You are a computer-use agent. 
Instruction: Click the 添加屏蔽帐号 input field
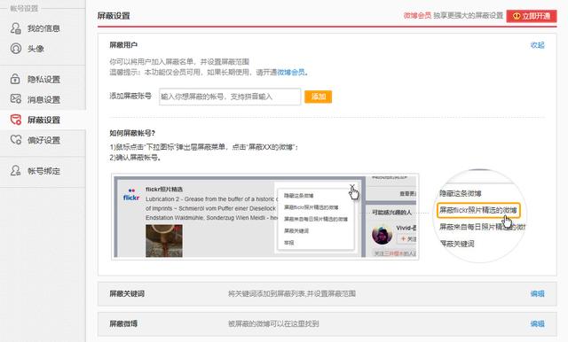click(x=230, y=97)
